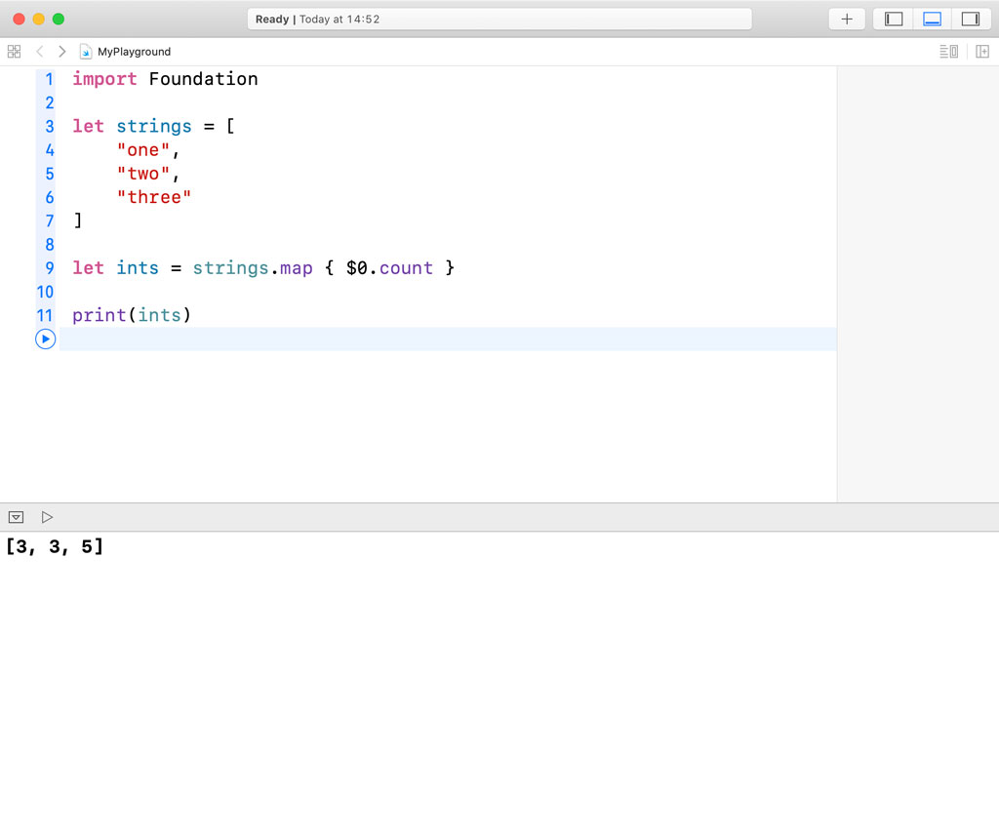Viewport: 999px width, 837px height.
Task: Click the plus icon to add a library item
Action: pyautogui.click(x=845, y=19)
